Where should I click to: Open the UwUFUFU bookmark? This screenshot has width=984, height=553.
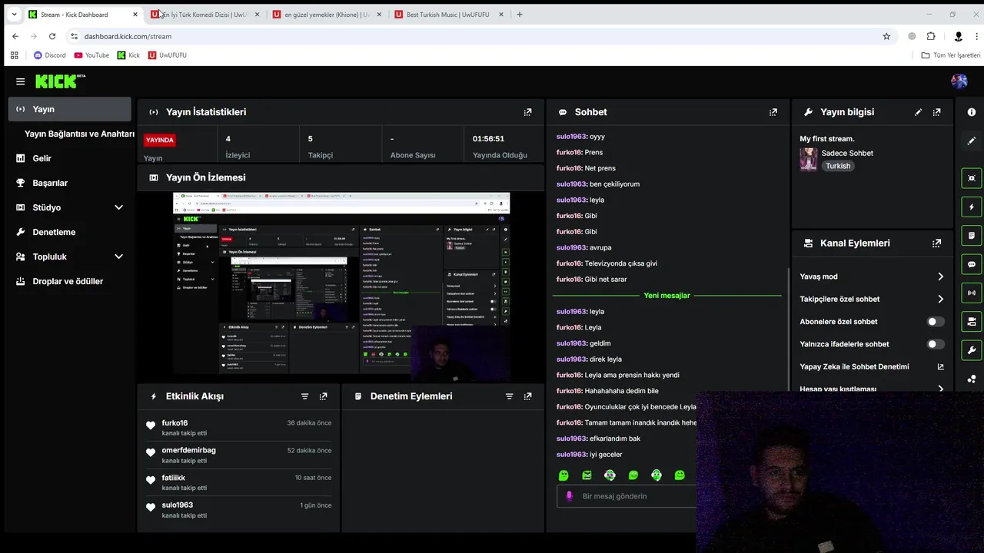[167, 55]
